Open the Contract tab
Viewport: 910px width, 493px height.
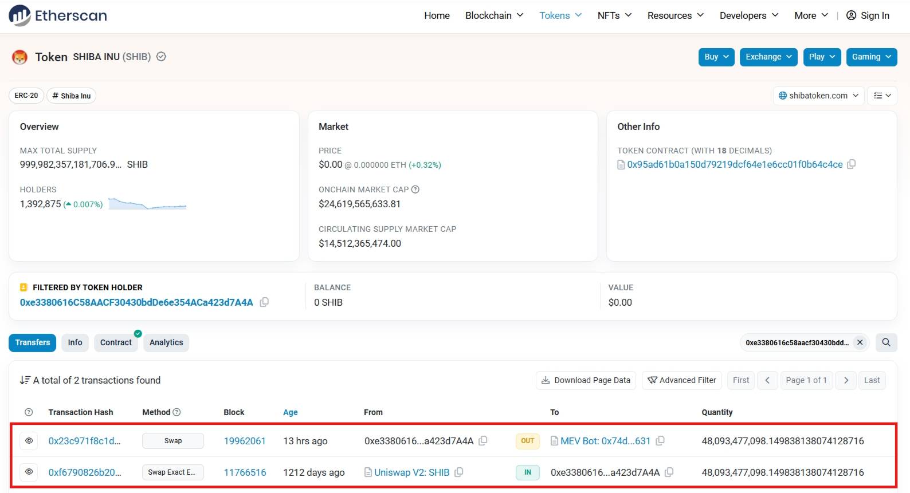(116, 342)
